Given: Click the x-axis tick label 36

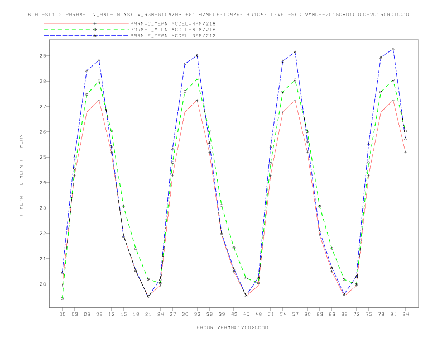Looking at the screenshot, I should tap(209, 314).
